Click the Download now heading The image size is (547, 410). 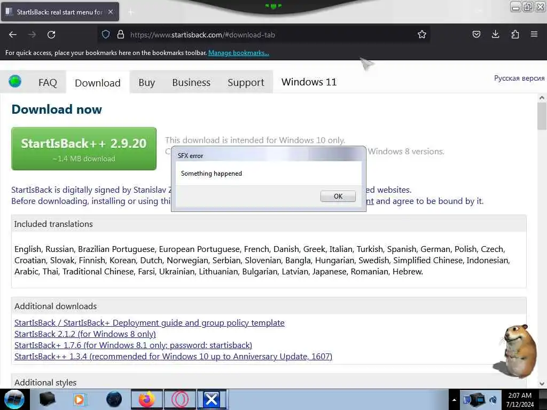pos(57,109)
